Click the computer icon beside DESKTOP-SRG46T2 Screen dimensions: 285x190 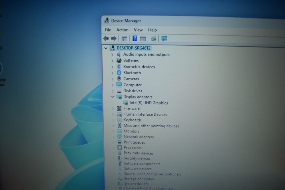tap(112, 48)
